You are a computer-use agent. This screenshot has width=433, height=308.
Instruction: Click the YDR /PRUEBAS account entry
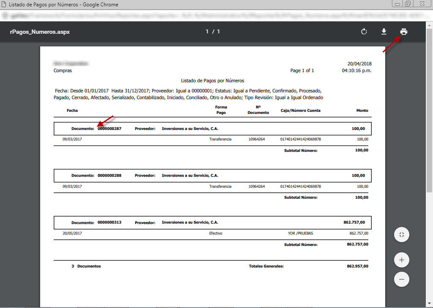(x=300, y=233)
